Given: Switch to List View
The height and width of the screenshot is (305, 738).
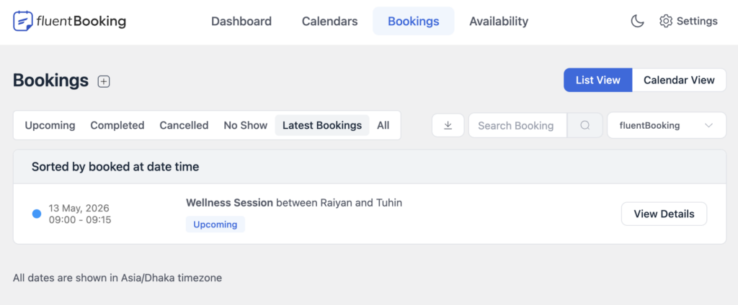Looking at the screenshot, I should coord(598,80).
